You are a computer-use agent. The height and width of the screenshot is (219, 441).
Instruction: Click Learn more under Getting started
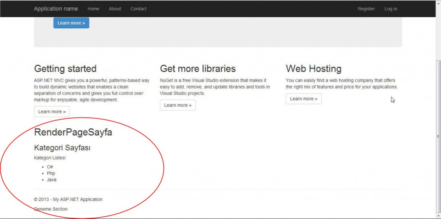(x=52, y=112)
